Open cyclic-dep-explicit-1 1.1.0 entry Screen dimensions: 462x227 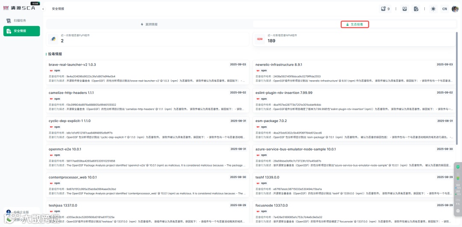click(x=147, y=129)
